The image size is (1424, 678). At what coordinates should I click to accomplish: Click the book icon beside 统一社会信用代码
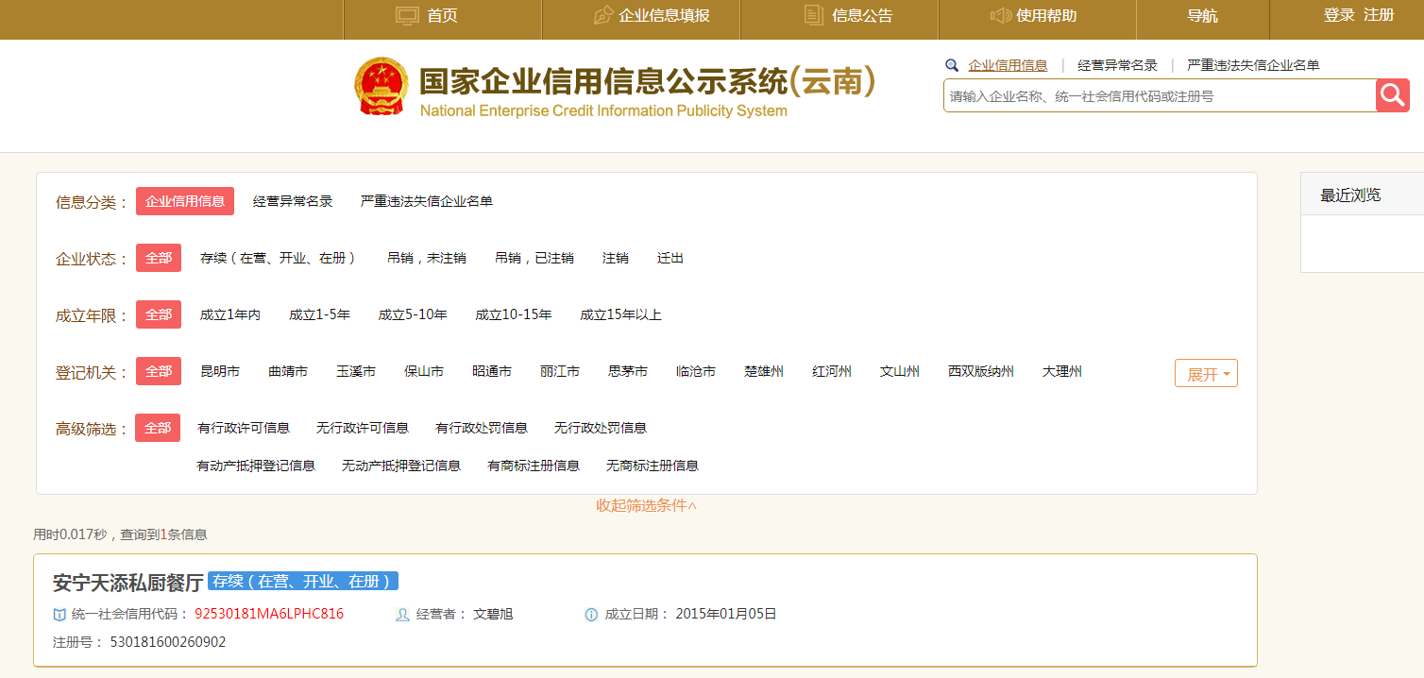[x=59, y=615]
